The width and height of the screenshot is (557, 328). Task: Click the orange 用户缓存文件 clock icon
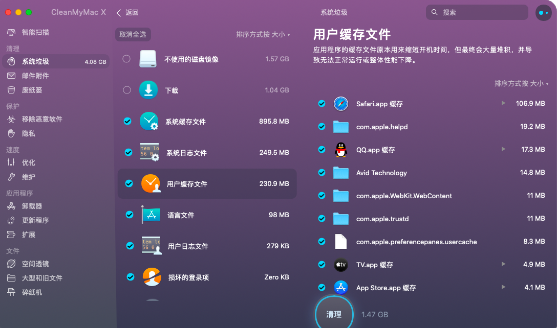pos(151,183)
